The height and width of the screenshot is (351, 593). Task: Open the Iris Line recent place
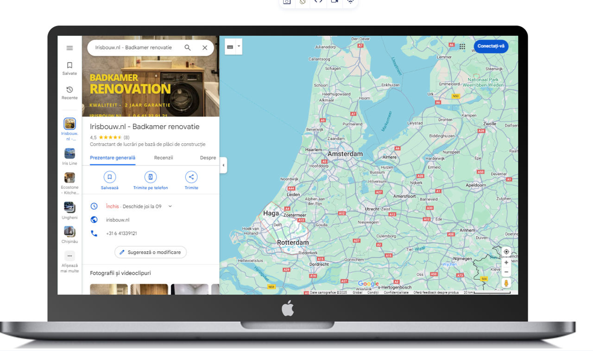click(69, 157)
